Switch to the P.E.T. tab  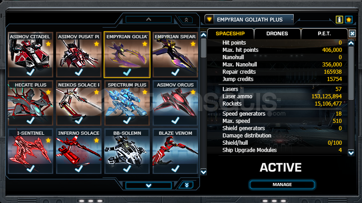(x=324, y=34)
